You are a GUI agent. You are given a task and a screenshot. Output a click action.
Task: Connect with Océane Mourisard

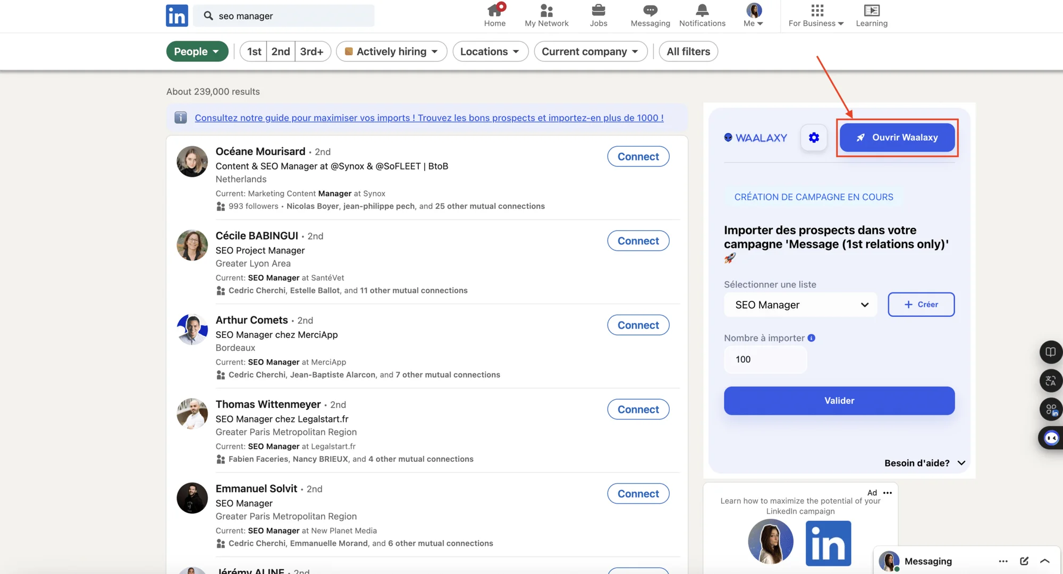pos(638,156)
